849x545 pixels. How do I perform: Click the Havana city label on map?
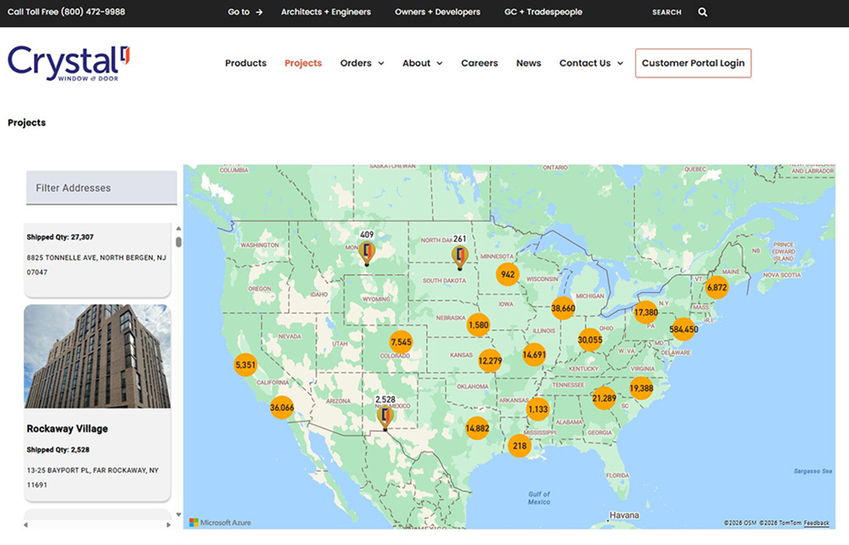coord(624,515)
